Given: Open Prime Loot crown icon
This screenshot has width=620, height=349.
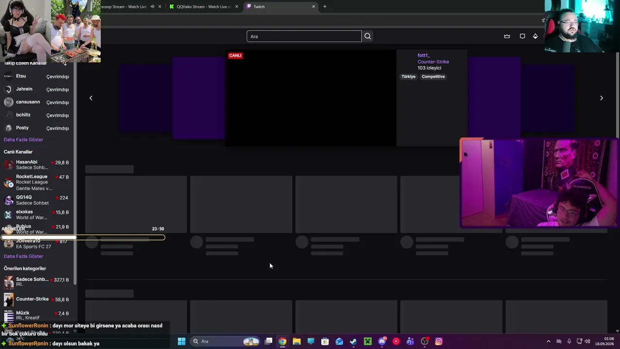Looking at the screenshot, I should 507,36.
